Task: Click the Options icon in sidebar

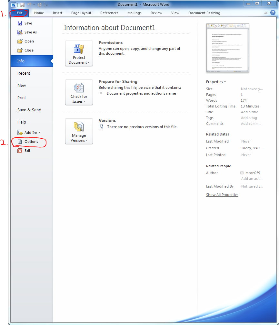Action: (20, 142)
